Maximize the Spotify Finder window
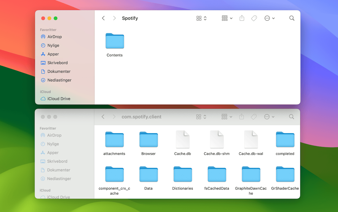338x212 pixels. pos(56,18)
